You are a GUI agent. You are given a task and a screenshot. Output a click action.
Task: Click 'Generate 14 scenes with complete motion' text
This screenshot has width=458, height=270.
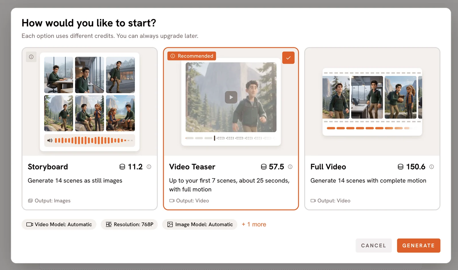pos(368,181)
